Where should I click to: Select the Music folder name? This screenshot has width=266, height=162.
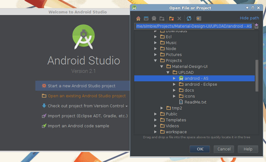pyautogui.click(x=171, y=43)
